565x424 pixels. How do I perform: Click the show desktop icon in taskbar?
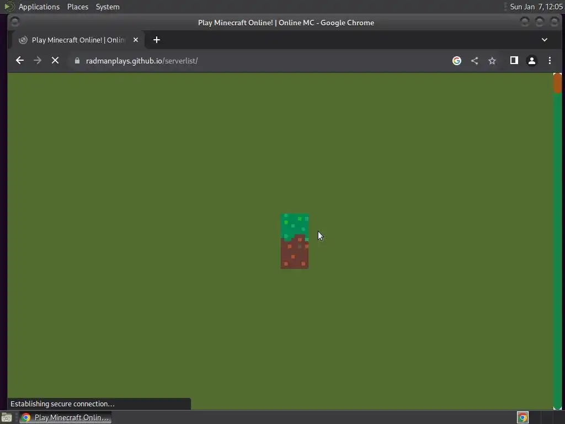click(x=7, y=417)
